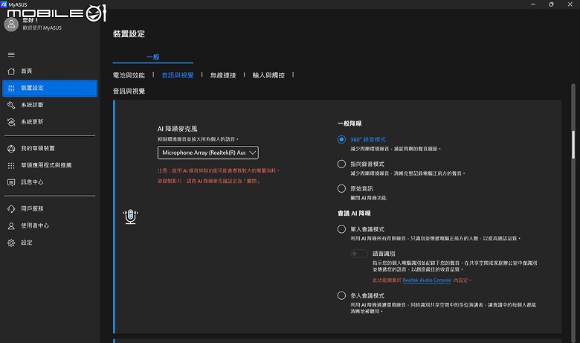The height and width of the screenshot is (343, 580).
Task: Click the gear icon for 設定
Action: pyautogui.click(x=11, y=243)
